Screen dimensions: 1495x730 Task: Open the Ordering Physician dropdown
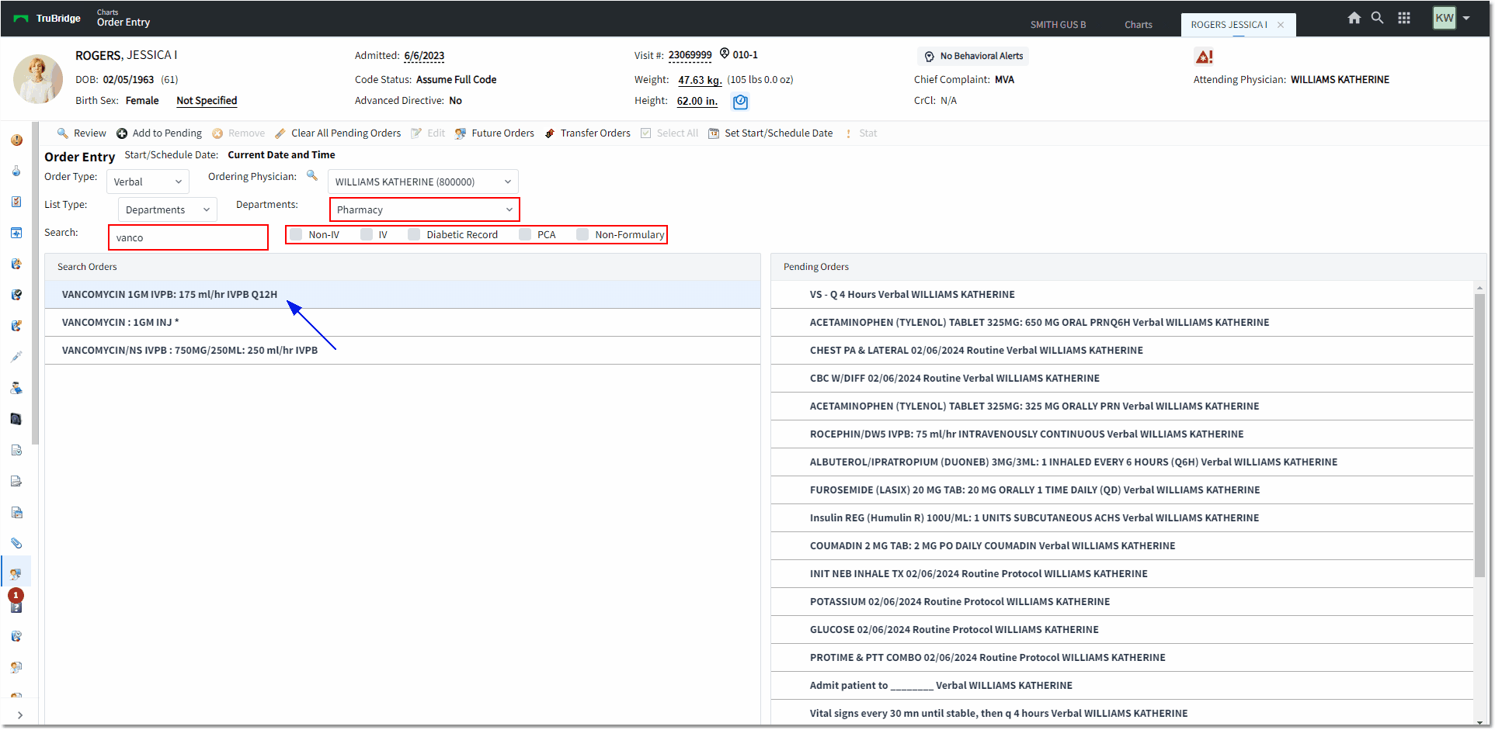pos(423,182)
